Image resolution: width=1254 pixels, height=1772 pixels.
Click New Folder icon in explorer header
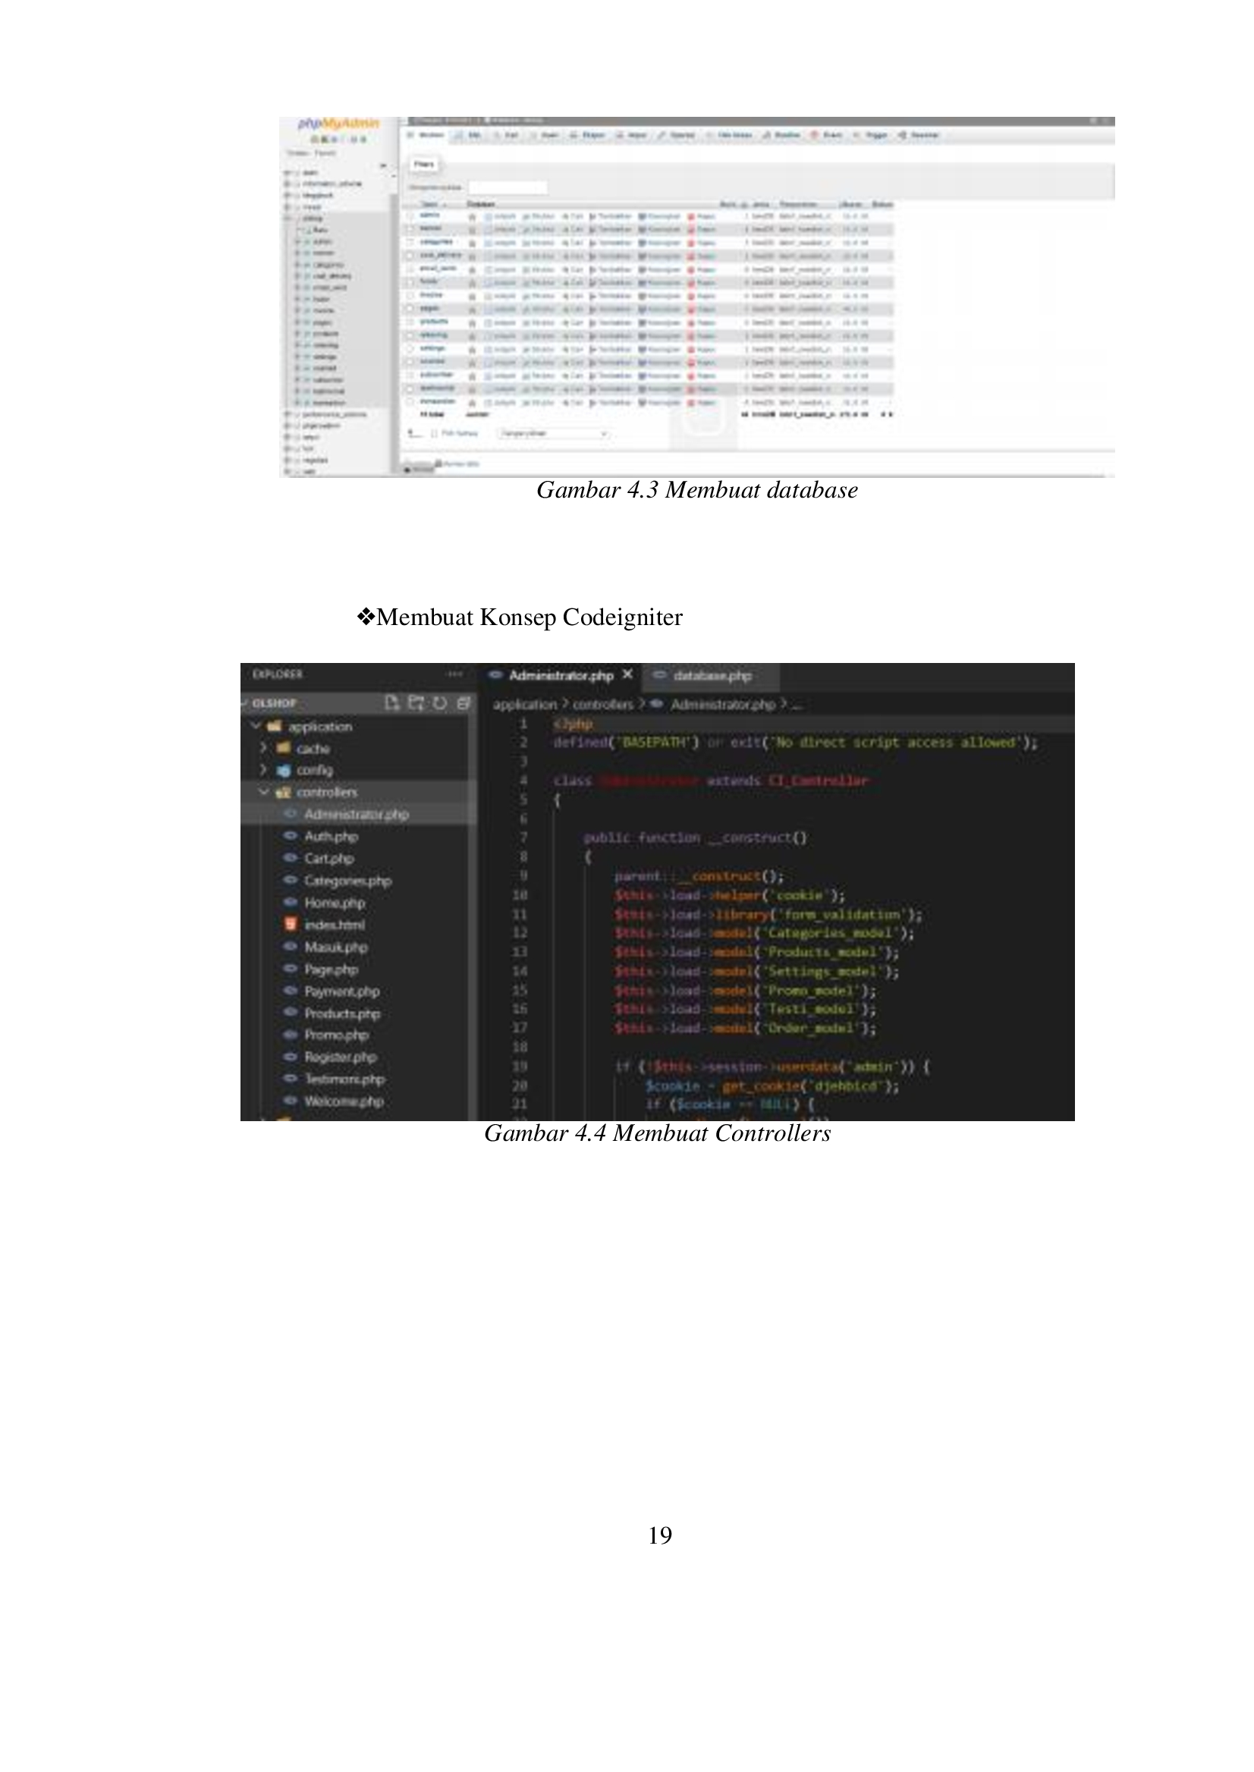point(416,702)
